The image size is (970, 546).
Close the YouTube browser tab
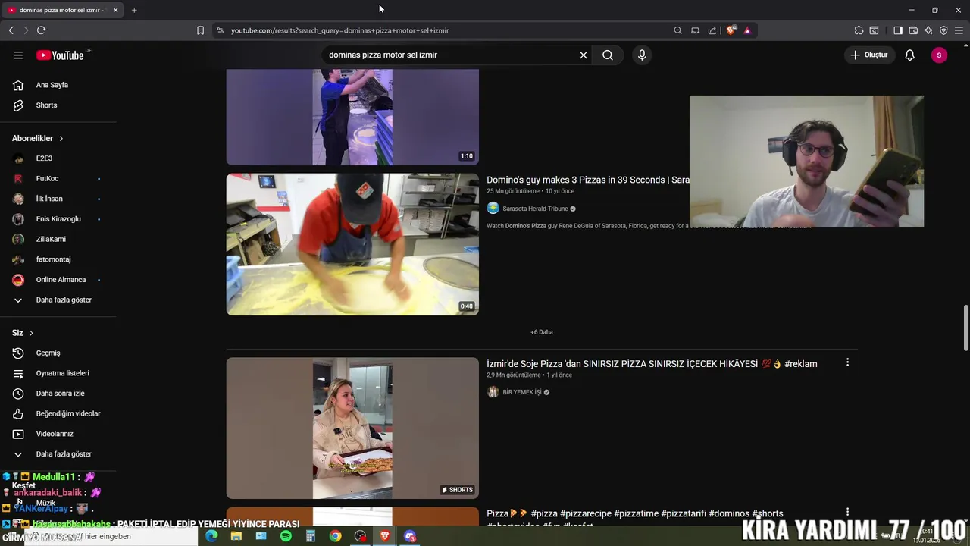point(115,10)
